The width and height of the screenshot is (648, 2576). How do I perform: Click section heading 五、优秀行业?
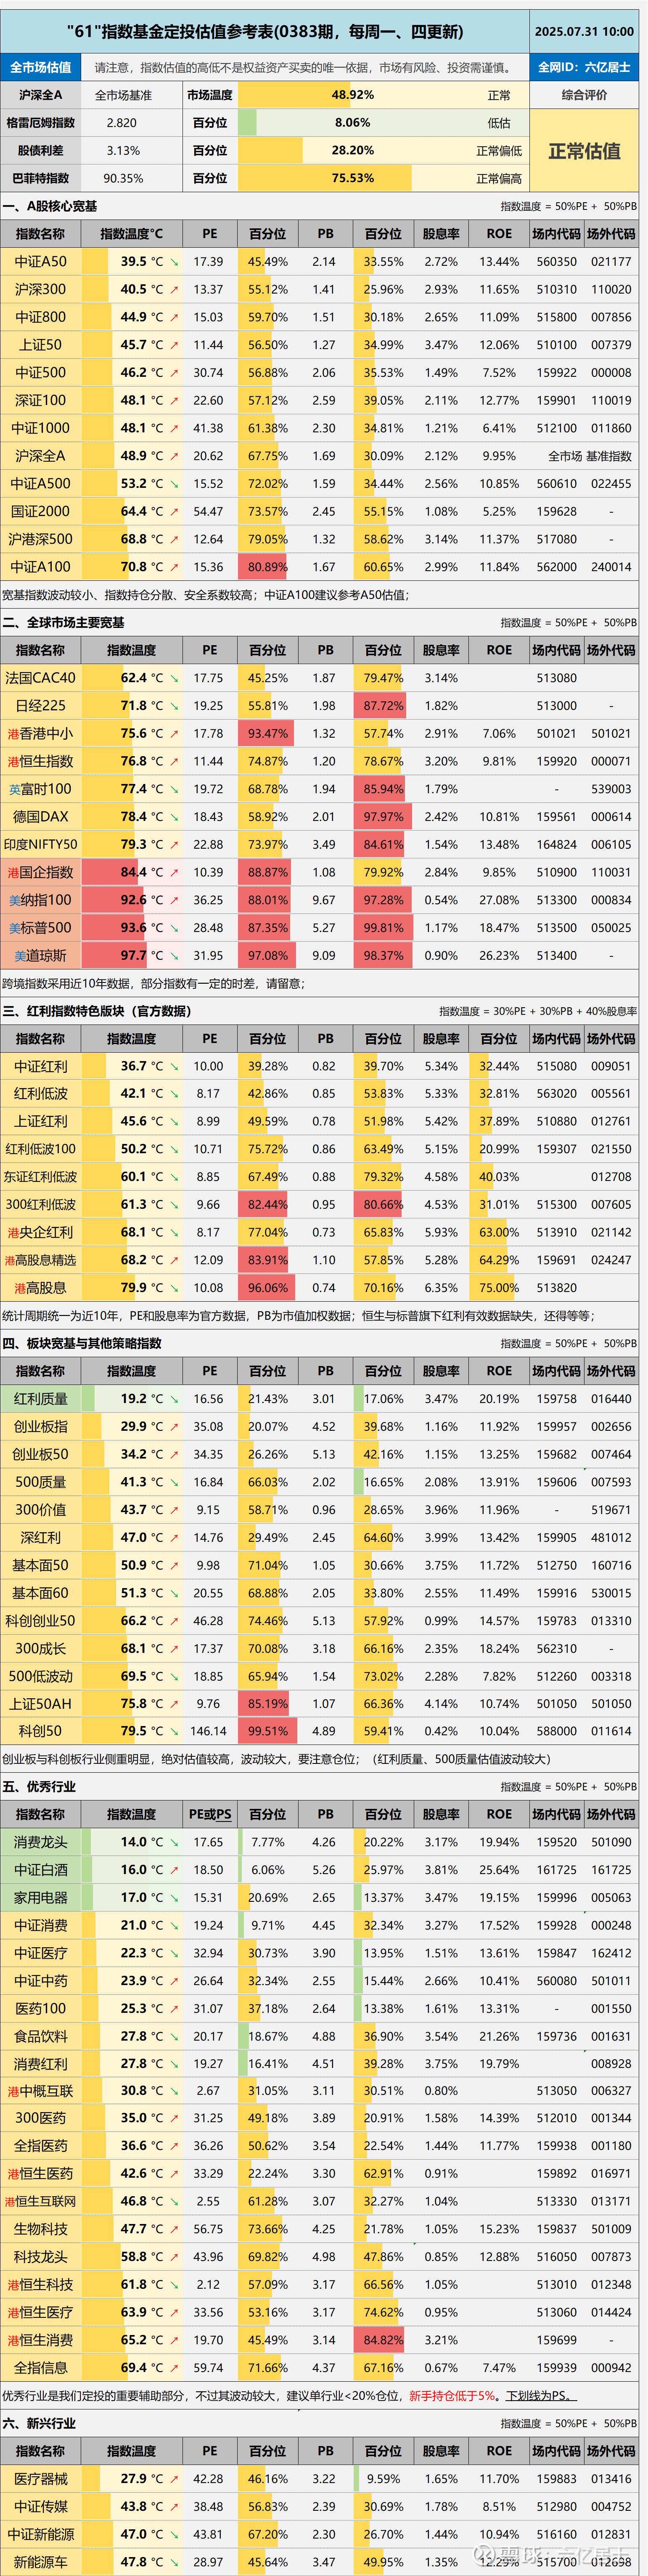(39, 1787)
